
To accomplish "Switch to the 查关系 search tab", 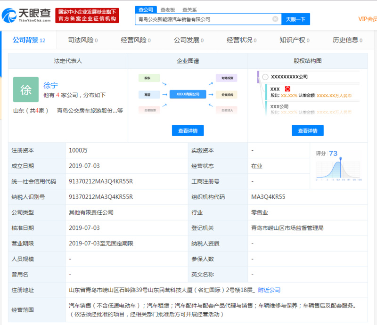I will tap(189, 10).
